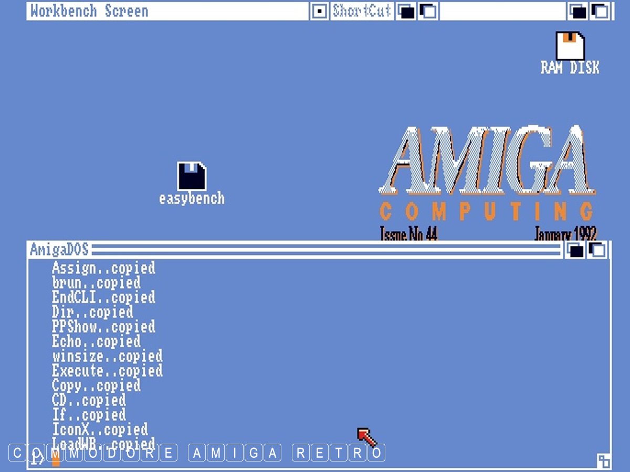The image size is (630, 472).
Task: Click the ShortCut window close gadget
Action: coord(319,11)
